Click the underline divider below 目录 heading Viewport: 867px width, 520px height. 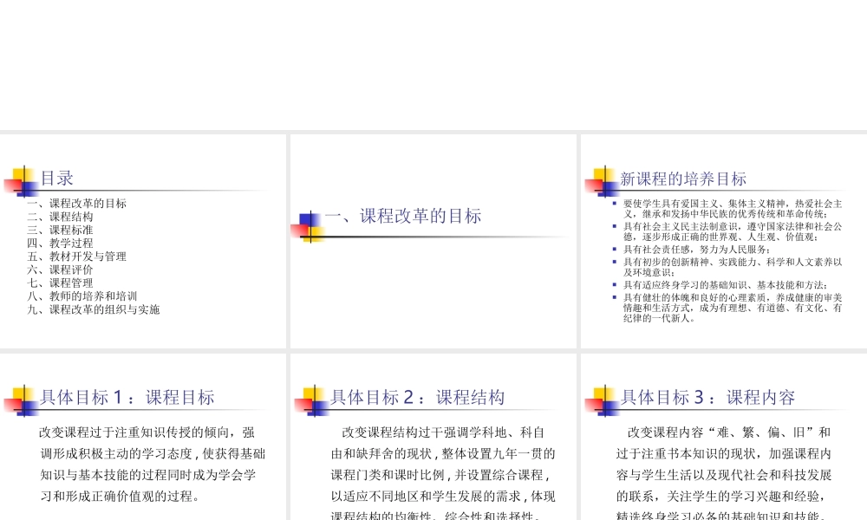pyautogui.click(x=143, y=192)
